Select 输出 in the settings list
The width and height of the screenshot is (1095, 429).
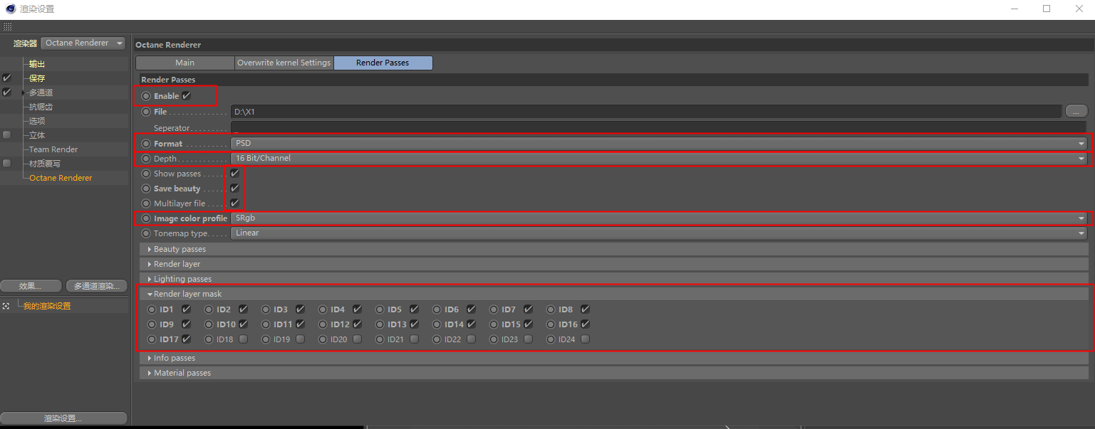coord(37,64)
